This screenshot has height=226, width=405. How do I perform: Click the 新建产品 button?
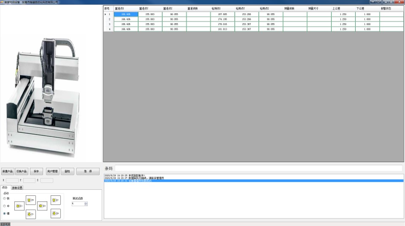click(x=8, y=172)
